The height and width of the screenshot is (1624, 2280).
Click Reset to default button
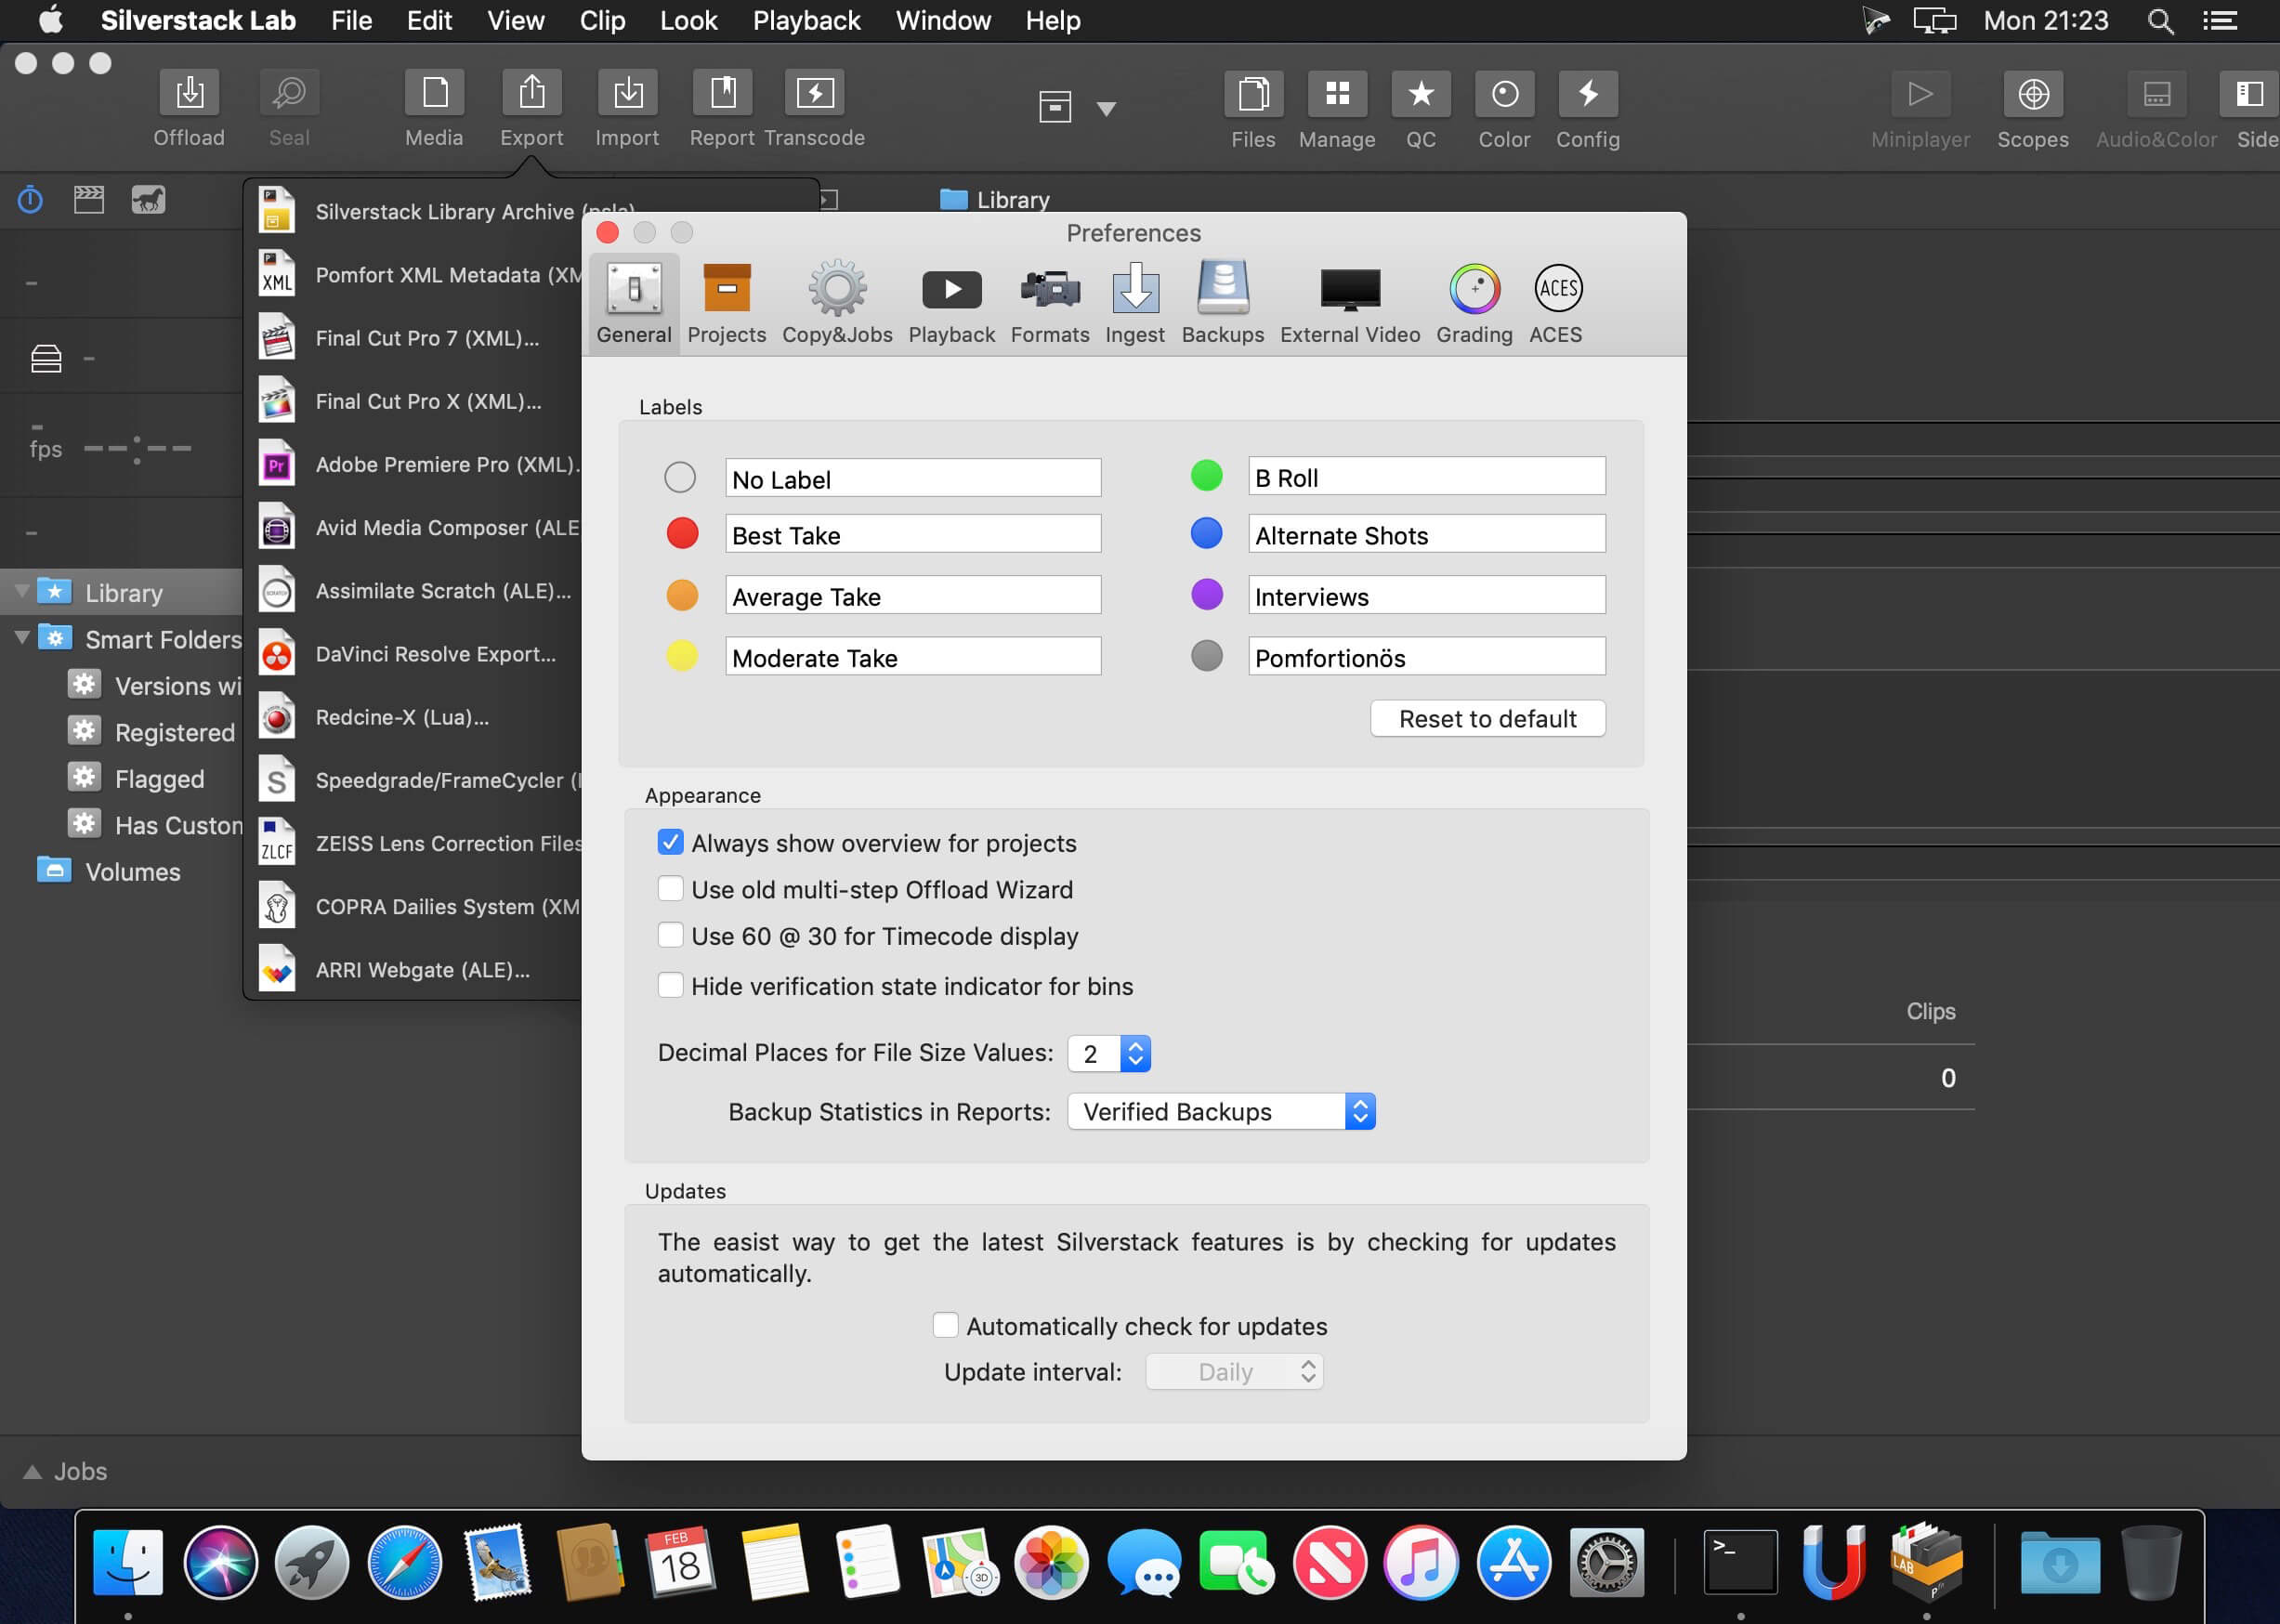pos(1487,718)
